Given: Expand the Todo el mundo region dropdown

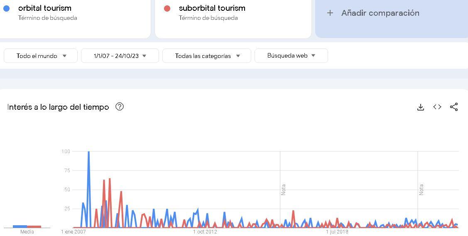Looking at the screenshot, I should click(41, 55).
